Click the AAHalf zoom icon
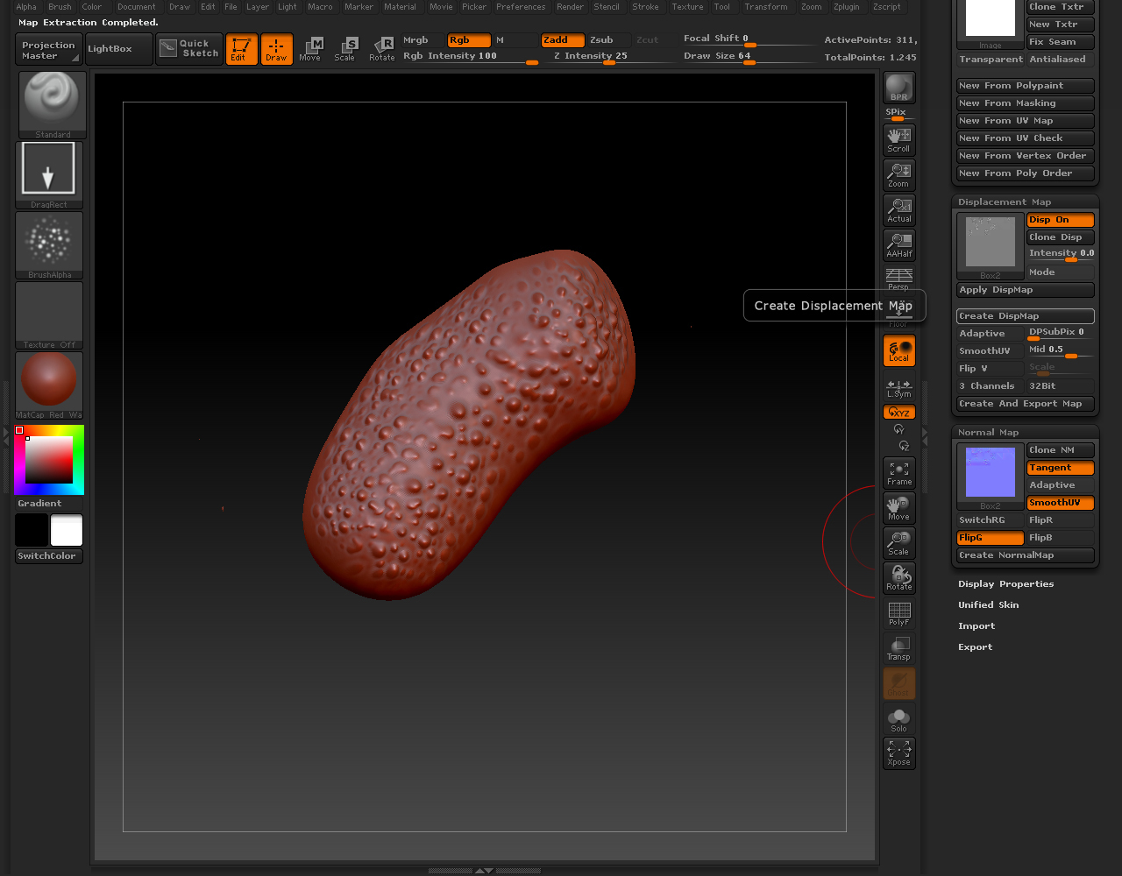1122x876 pixels. (898, 244)
